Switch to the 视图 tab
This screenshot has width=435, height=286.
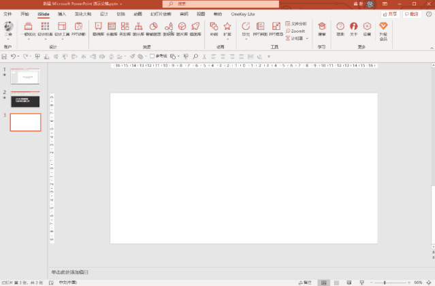coord(201,14)
